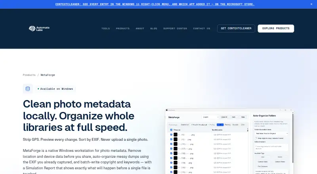Toggle checkbox for row 1 - (111) in screenshot

tap(171, 144)
